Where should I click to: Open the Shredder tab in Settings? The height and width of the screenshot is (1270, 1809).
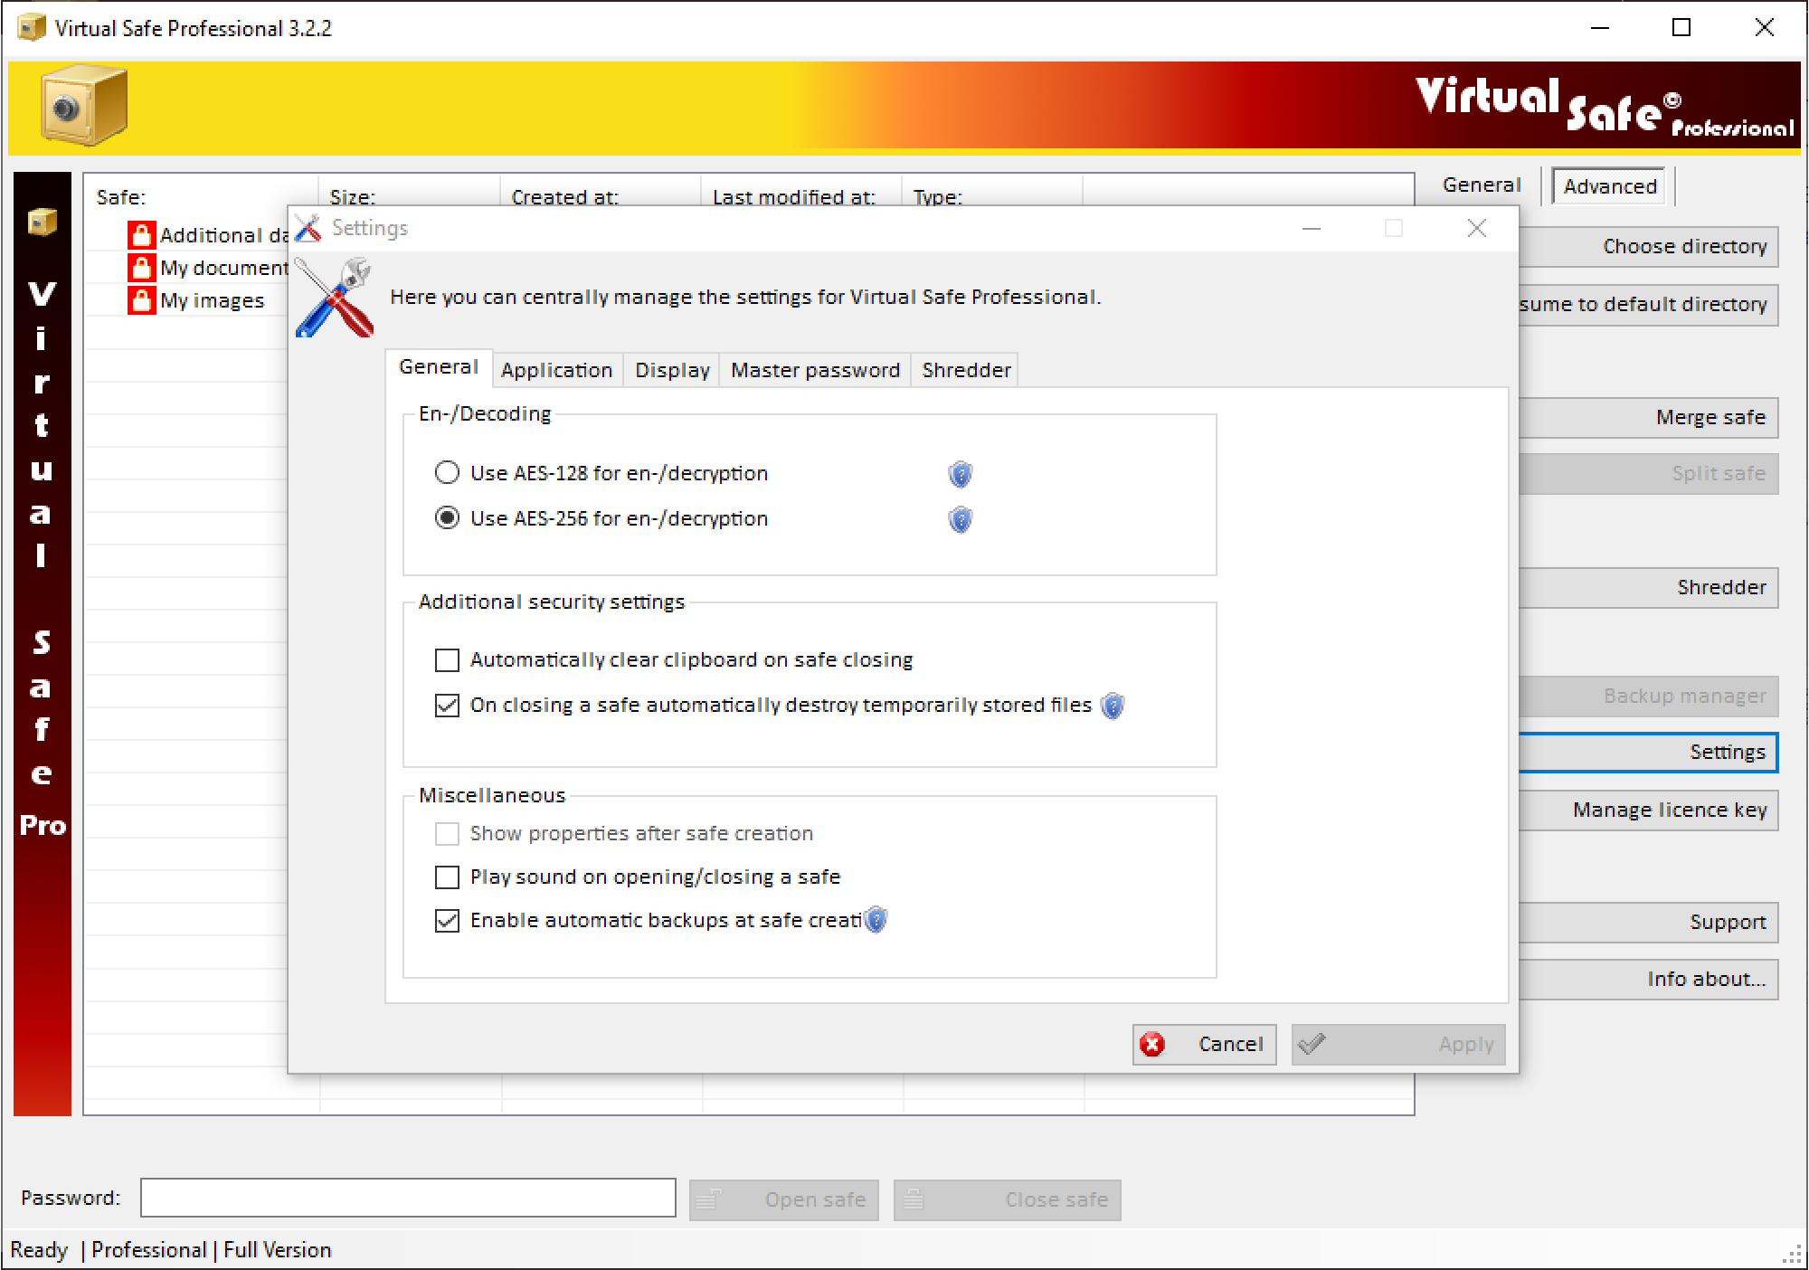coord(966,370)
